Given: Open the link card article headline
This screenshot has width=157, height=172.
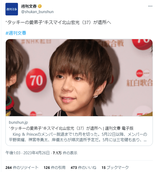Looking at the screenshot, I should (x=71, y=128).
